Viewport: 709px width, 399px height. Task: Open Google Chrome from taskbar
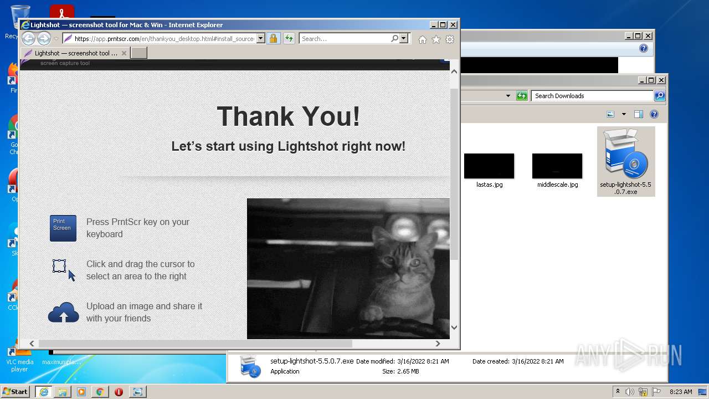[x=100, y=392]
